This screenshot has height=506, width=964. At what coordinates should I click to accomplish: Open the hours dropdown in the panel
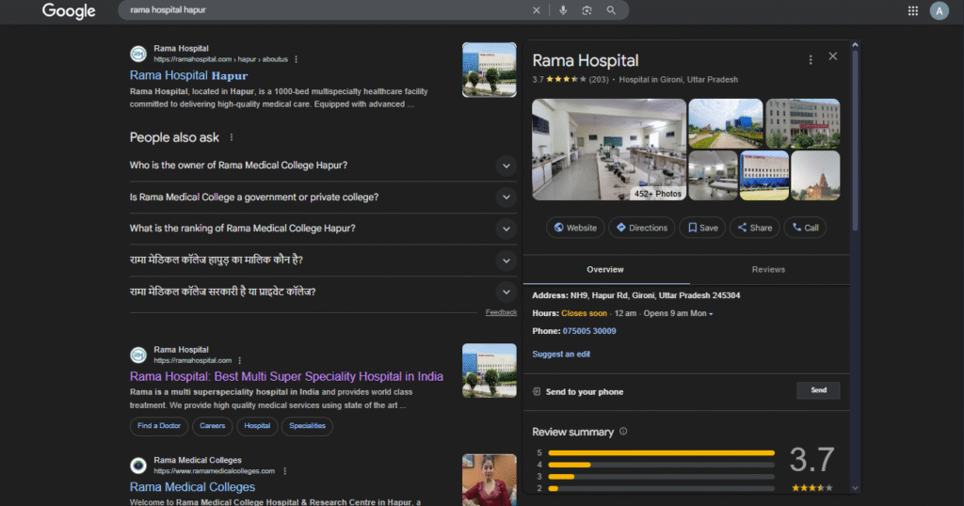pyautogui.click(x=711, y=313)
